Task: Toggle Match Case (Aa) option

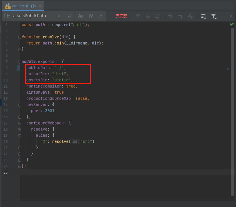Action: tap(81, 16)
